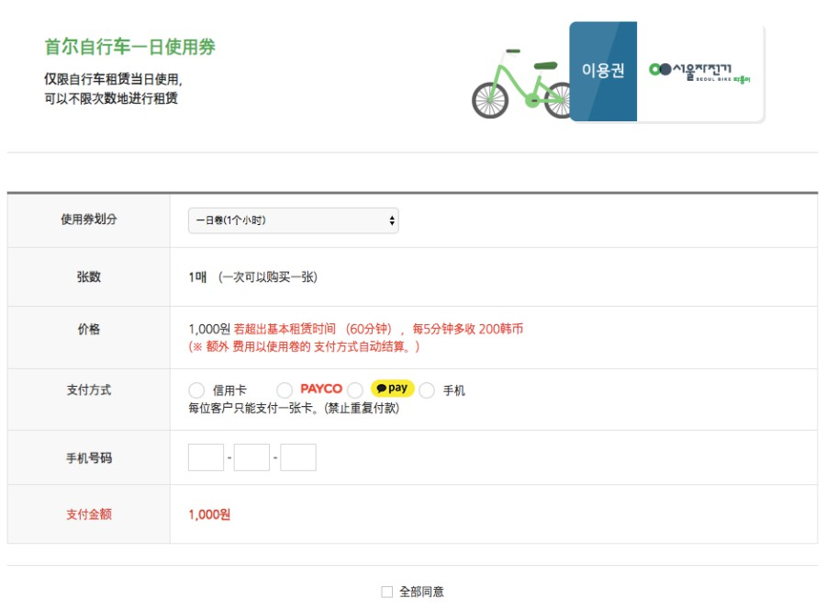Click the 张数 row label
This screenshot has width=826, height=609.
coord(89,276)
